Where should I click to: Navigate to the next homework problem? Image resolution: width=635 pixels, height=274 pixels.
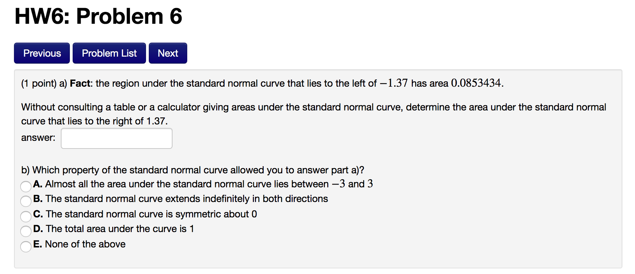168,53
